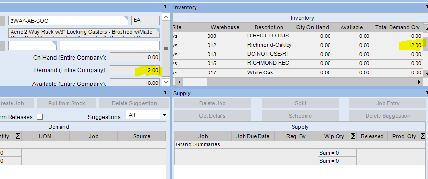Select warehouse 015 cell
The width and height of the screenshot is (428, 179).
click(x=225, y=63)
